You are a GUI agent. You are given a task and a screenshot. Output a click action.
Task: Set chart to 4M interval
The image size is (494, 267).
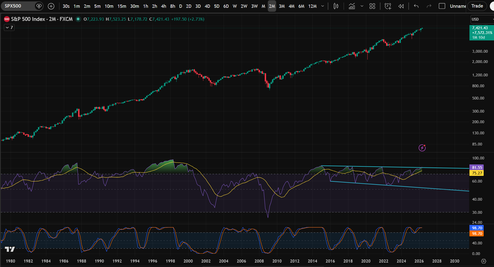pos(291,6)
